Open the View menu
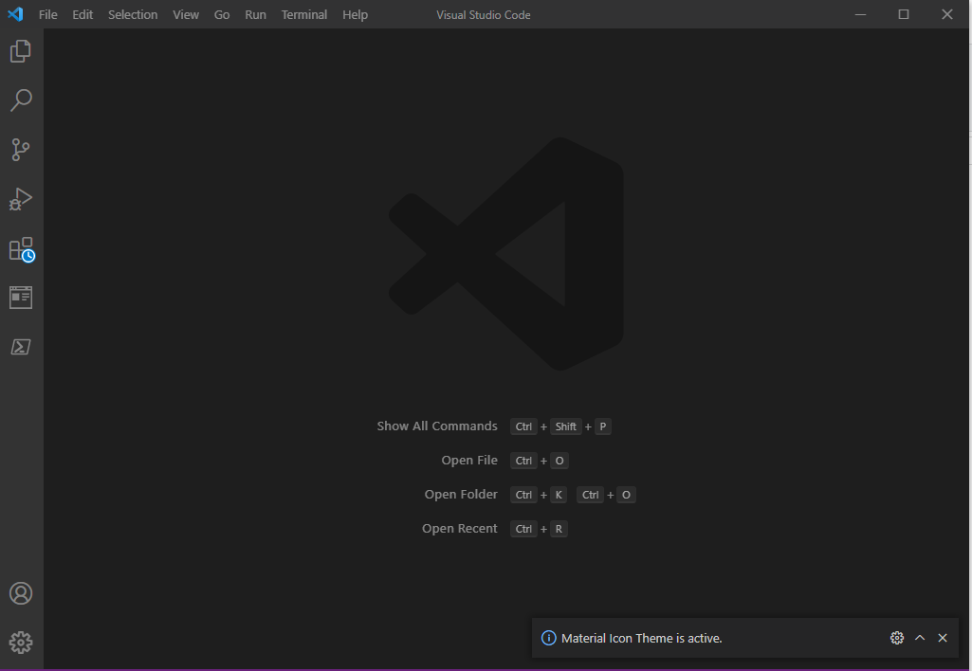Screen dimensions: 972x671 pos(186,14)
